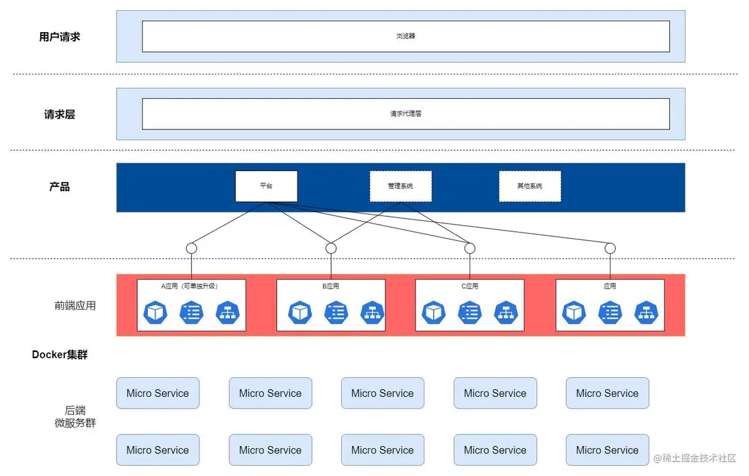Toggle the connector node above B应用

[x=331, y=248]
